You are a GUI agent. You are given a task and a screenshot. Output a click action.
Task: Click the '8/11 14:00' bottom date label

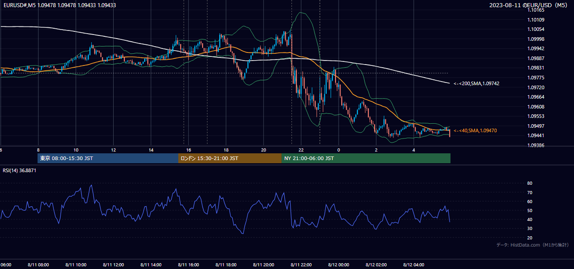pos(151,265)
